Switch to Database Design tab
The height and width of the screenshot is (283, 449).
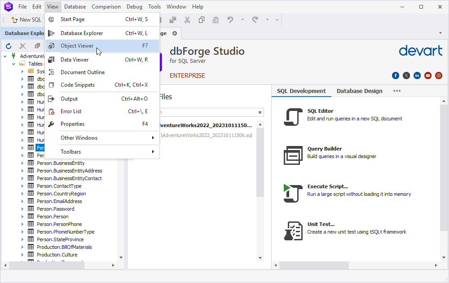pos(359,91)
